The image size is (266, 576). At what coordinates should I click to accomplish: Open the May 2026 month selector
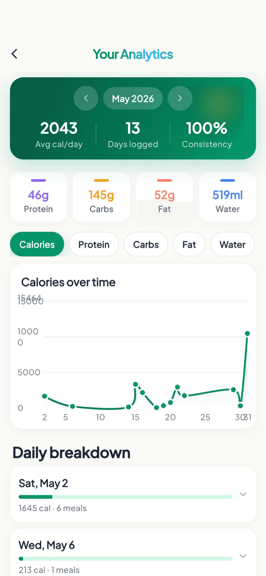[133, 98]
